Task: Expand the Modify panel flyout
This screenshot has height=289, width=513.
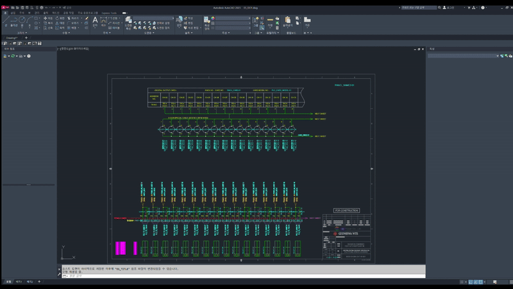Action: (x=67, y=33)
